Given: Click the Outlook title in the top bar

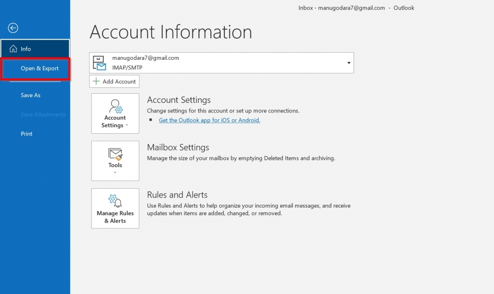Looking at the screenshot, I should tap(404, 8).
